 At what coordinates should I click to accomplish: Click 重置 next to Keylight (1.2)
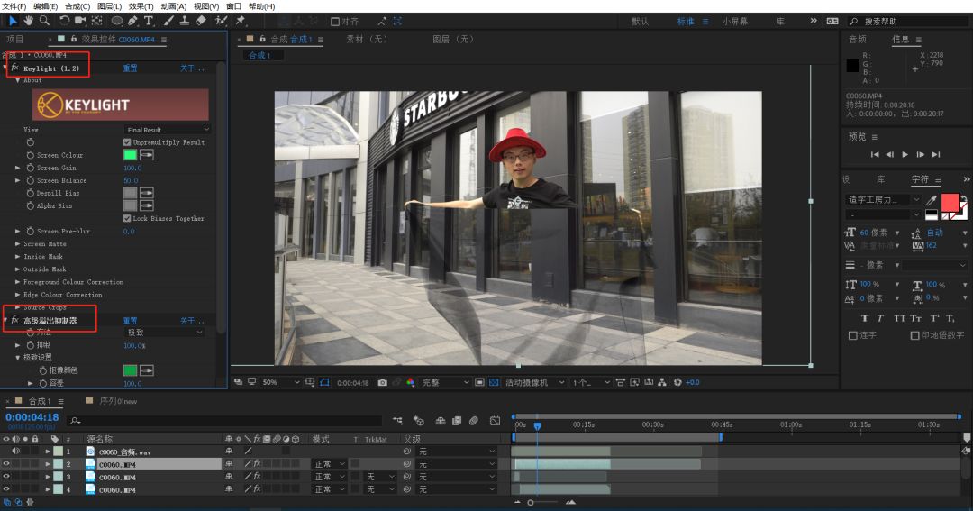click(130, 68)
